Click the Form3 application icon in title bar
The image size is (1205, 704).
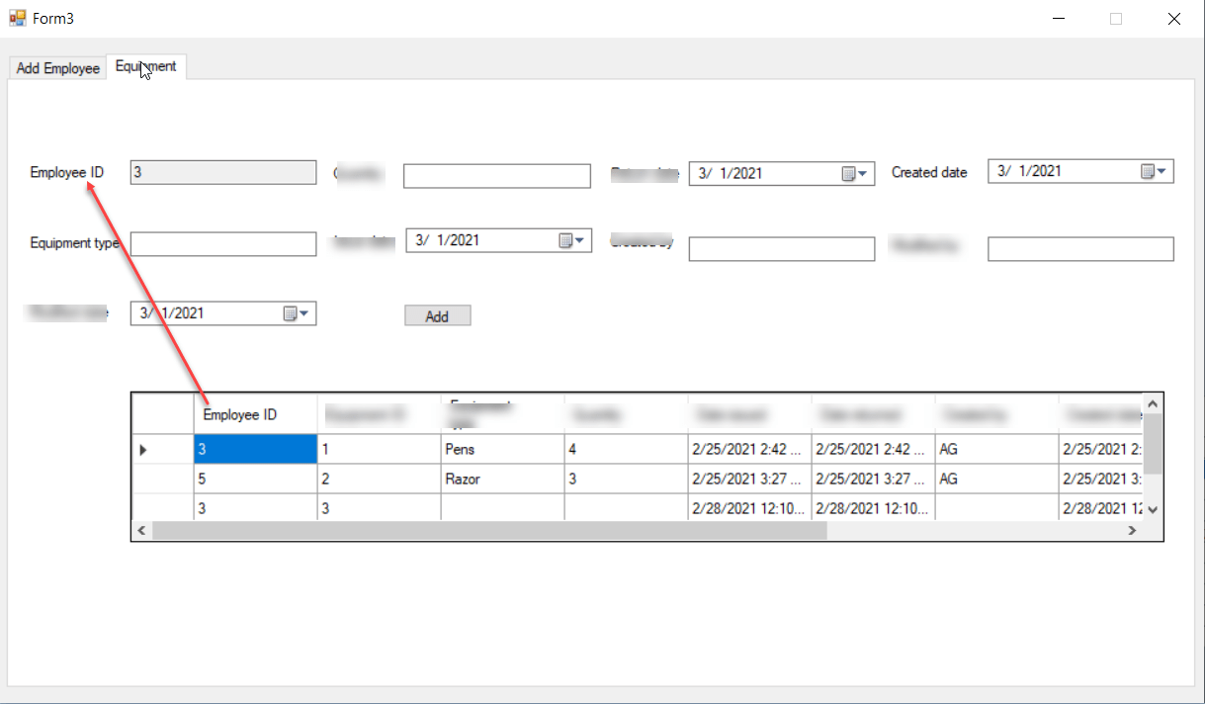pos(16,18)
